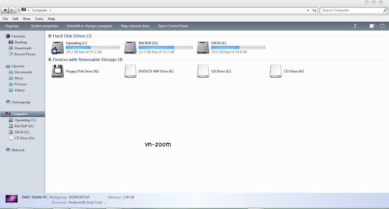Click the Homegroup globe icon
389x209 pixels.
point(8,102)
